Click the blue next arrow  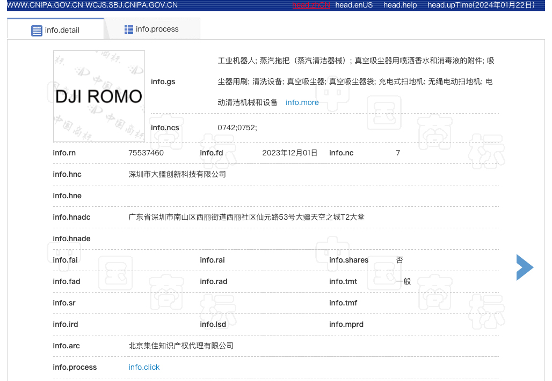[x=525, y=267]
